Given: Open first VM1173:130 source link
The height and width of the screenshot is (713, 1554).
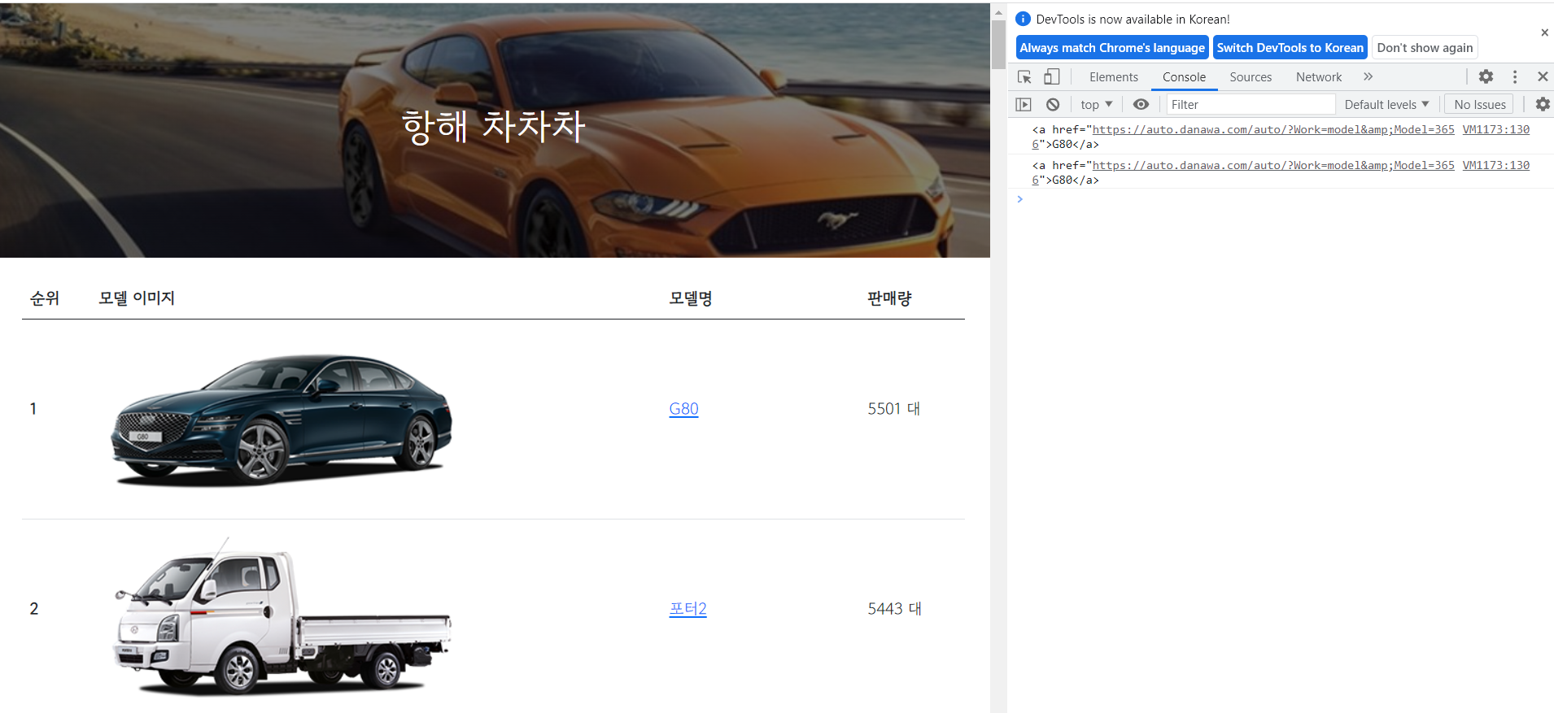Looking at the screenshot, I should pyautogui.click(x=1495, y=129).
